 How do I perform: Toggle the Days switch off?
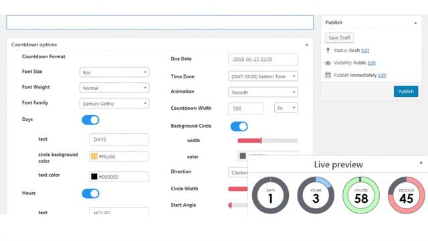[91, 120]
